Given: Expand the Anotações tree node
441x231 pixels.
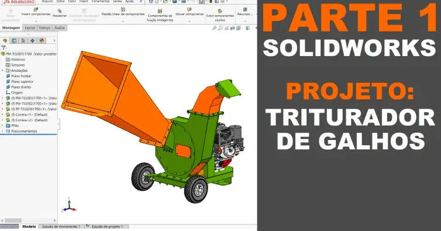Looking at the screenshot, I should click(2, 71).
